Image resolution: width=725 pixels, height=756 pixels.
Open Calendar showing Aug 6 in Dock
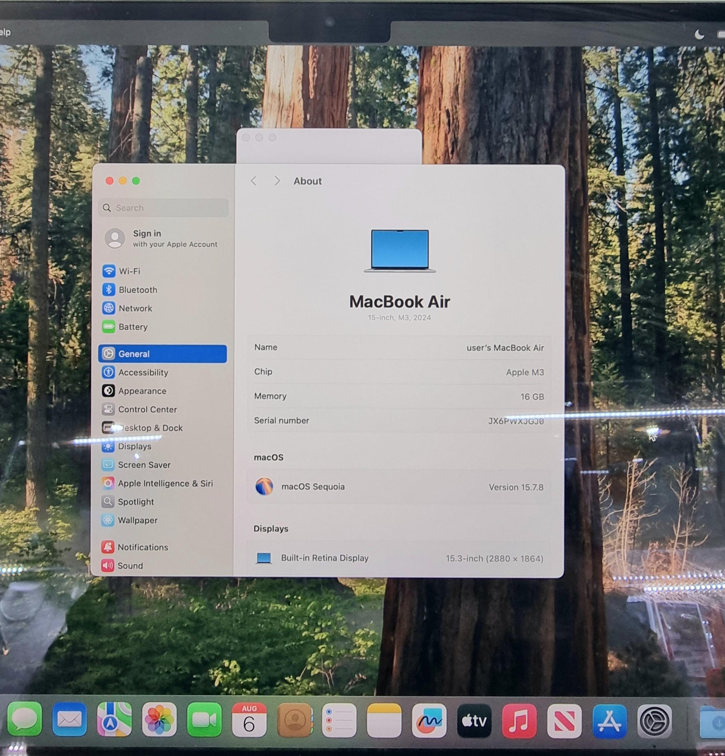pos(249,720)
